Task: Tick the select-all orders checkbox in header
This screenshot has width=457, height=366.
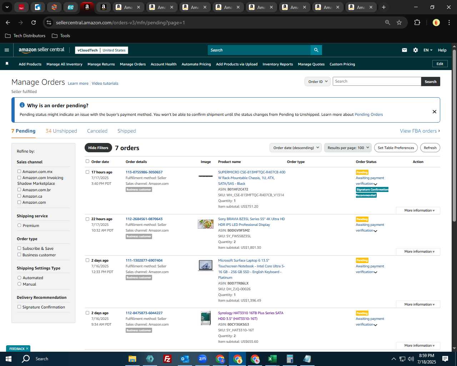Action: tap(87, 161)
